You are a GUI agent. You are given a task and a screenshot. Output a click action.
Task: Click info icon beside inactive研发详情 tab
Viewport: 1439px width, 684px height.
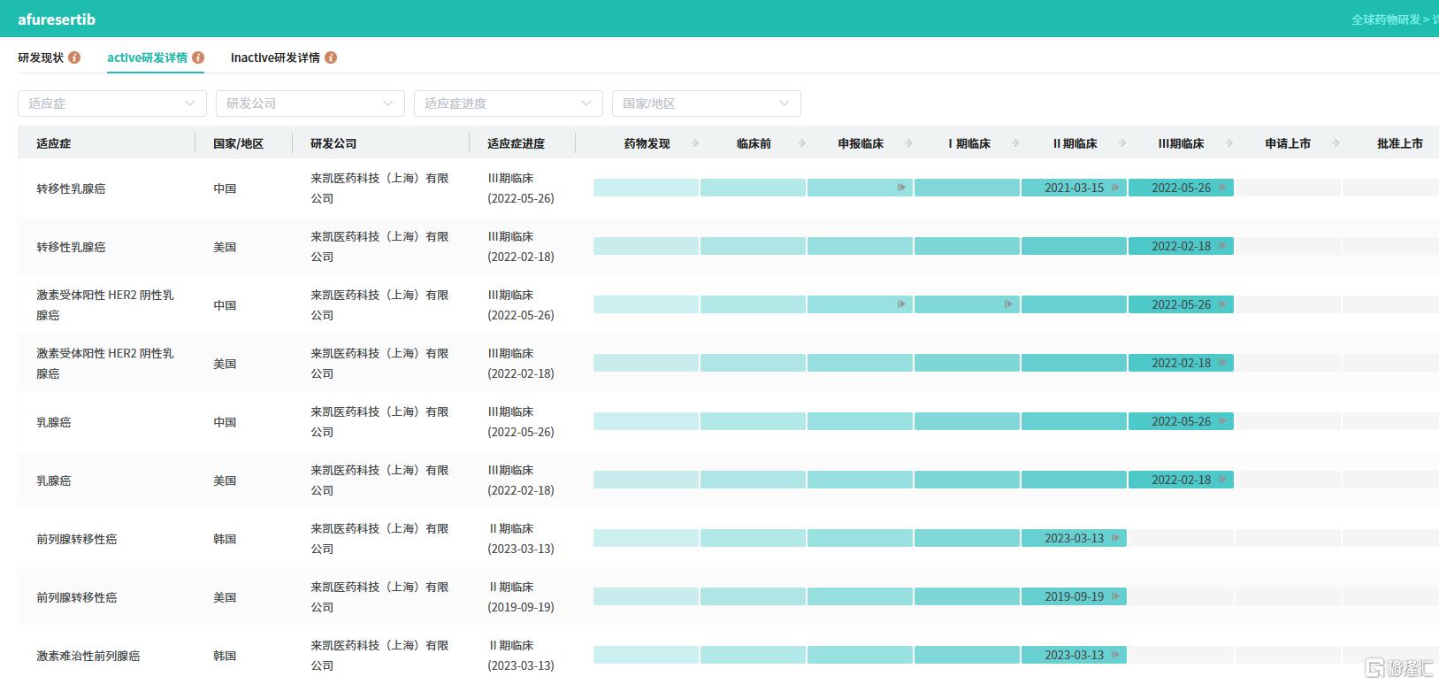[331, 58]
